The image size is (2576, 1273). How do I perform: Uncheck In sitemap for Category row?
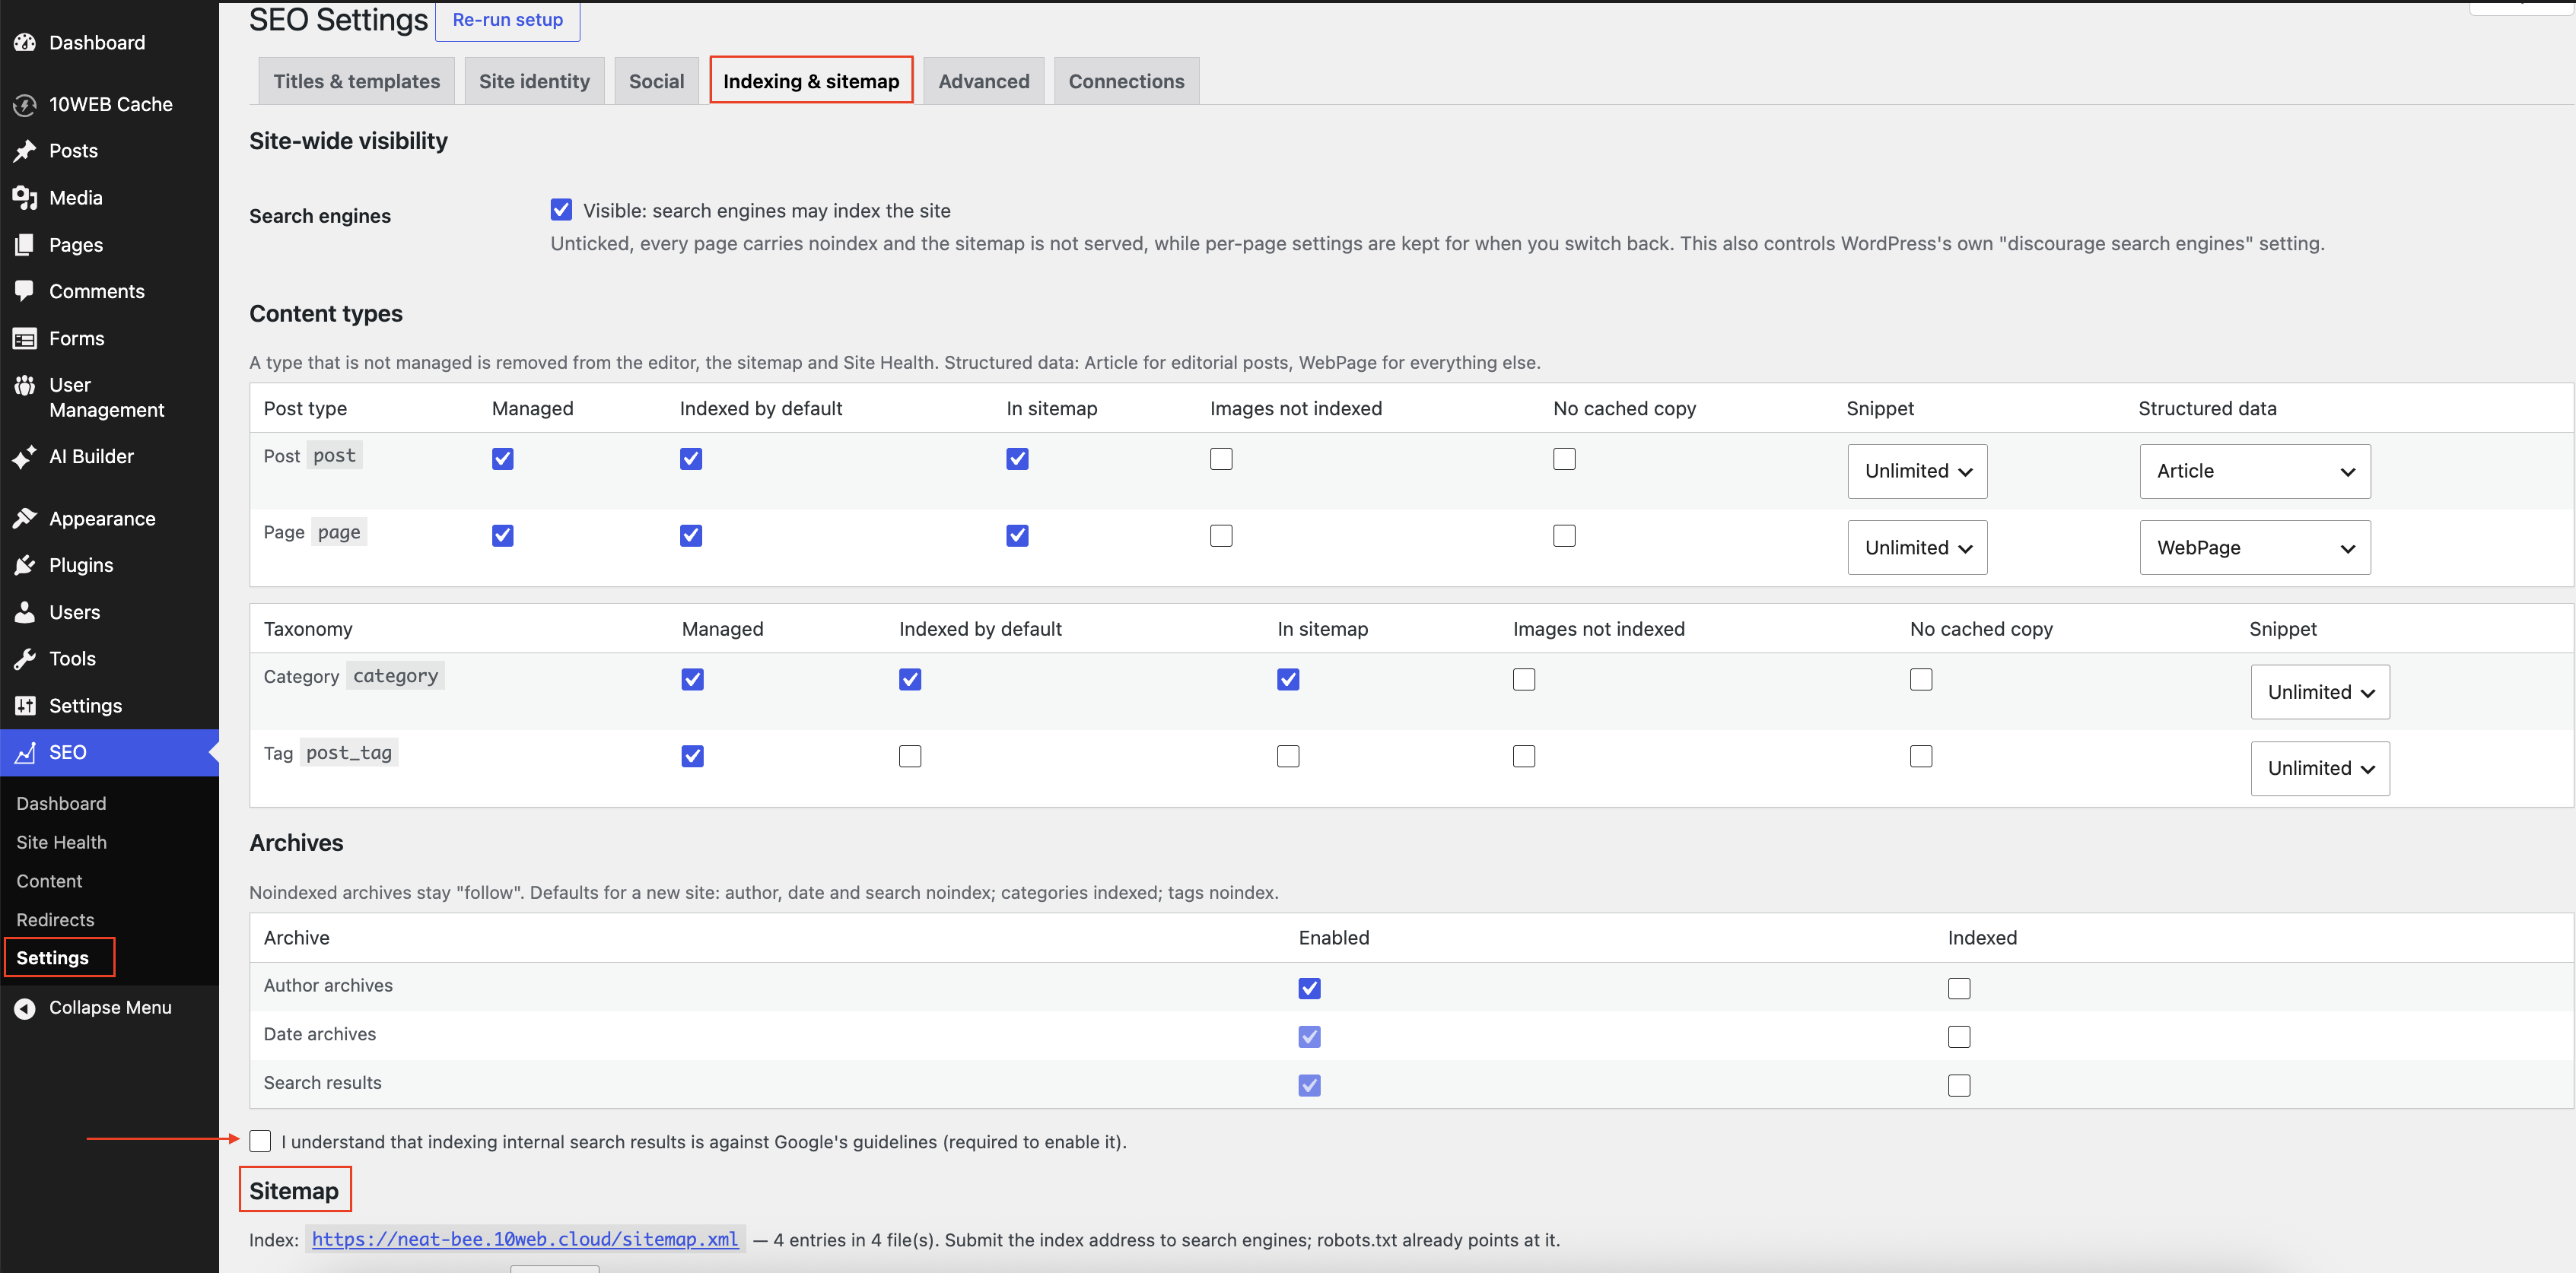pos(1288,680)
